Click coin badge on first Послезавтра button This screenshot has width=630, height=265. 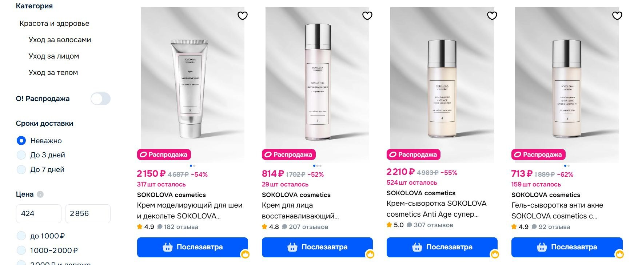pyautogui.click(x=245, y=254)
